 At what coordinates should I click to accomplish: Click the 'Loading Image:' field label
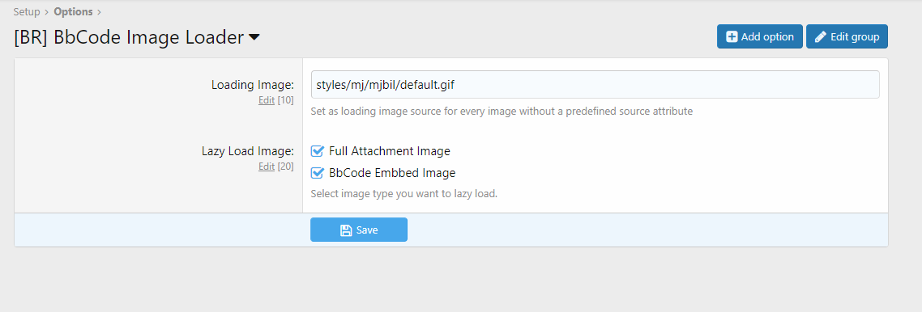click(252, 85)
